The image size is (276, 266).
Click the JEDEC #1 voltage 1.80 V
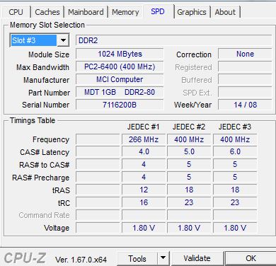144,228
